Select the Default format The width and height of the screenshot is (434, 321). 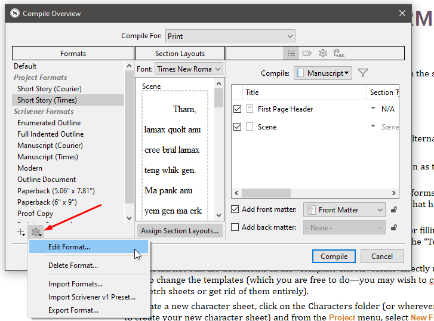pyautogui.click(x=68, y=66)
